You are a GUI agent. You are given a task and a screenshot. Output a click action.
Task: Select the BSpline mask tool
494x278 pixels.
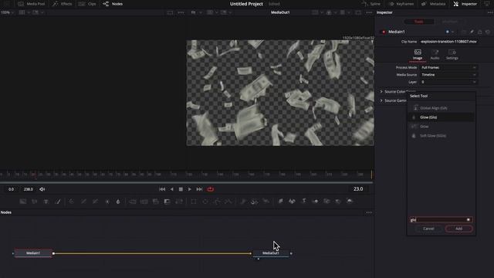pos(228,202)
